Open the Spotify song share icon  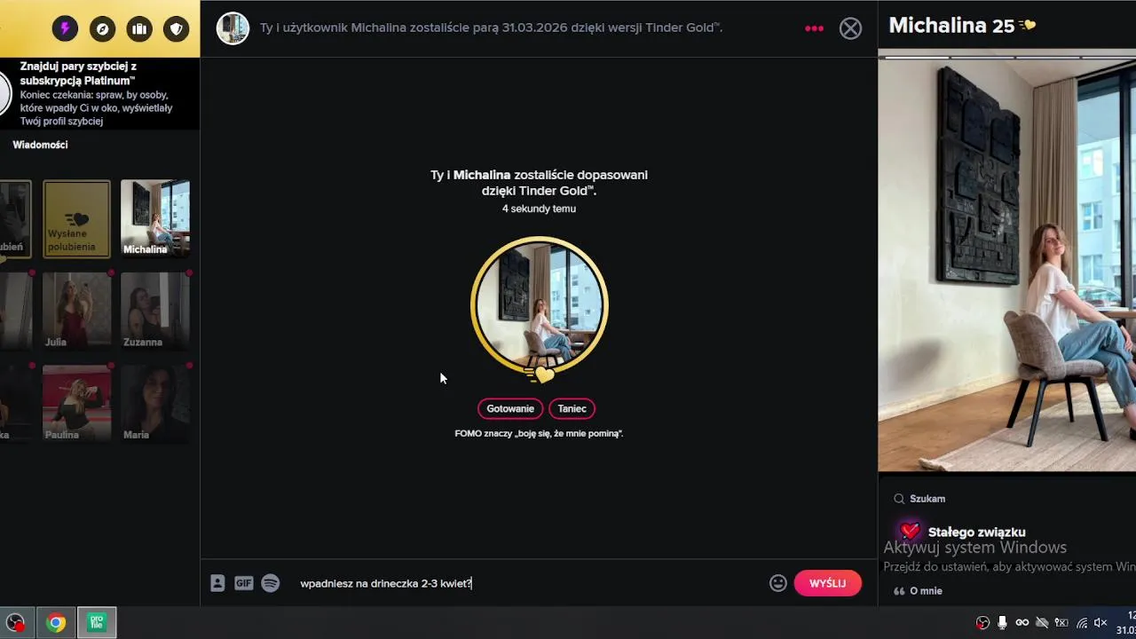tap(271, 583)
